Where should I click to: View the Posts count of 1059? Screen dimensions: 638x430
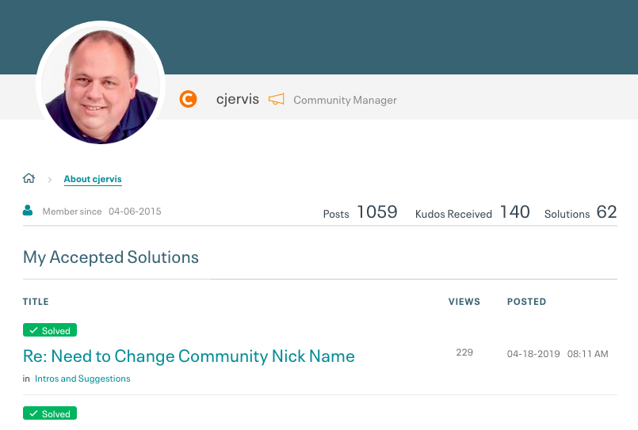pos(376,212)
